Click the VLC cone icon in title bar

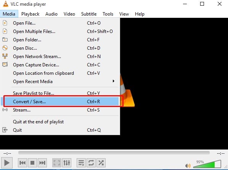5,4
